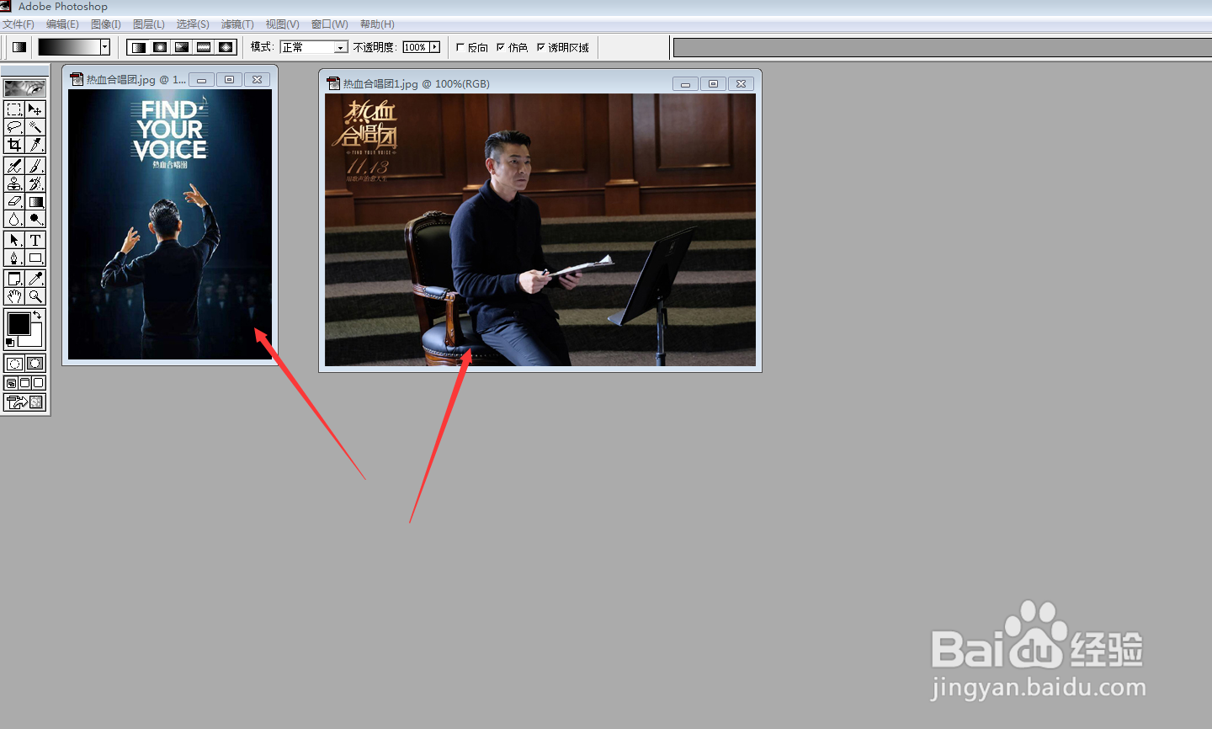The image size is (1212, 729).
Task: Set full screen mode without menu bar
Action: click(x=38, y=383)
